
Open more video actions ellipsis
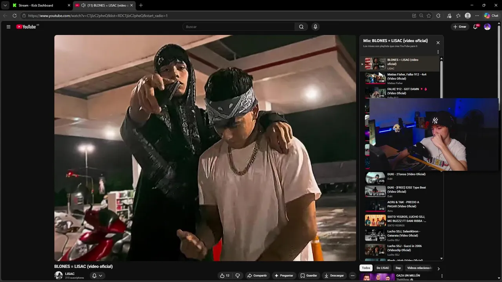[x=352, y=275]
